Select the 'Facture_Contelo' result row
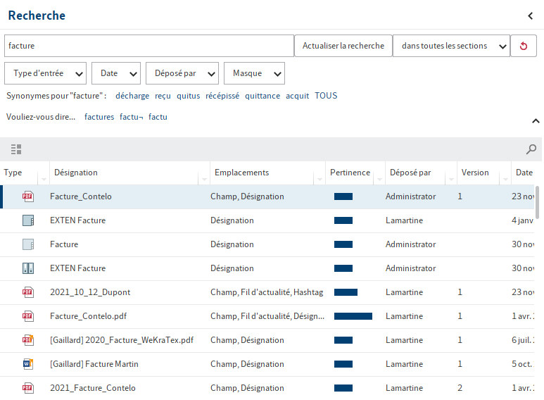The width and height of the screenshot is (544, 400). coord(267,196)
